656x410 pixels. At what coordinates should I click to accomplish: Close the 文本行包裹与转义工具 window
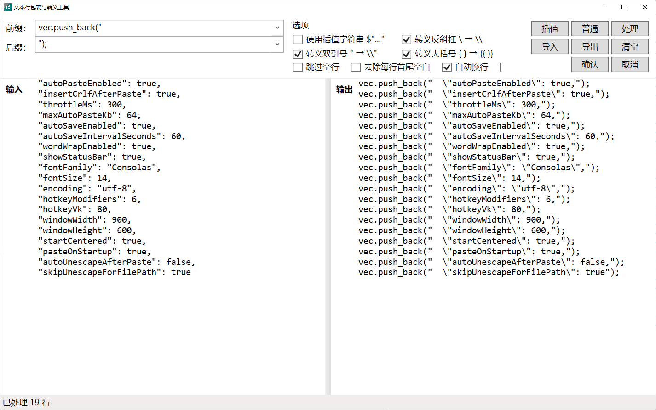[x=645, y=7]
